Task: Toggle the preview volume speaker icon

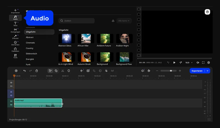Action: (198, 63)
